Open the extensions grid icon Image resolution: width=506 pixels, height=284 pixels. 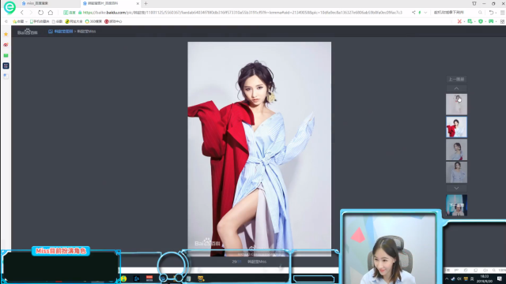503,21
